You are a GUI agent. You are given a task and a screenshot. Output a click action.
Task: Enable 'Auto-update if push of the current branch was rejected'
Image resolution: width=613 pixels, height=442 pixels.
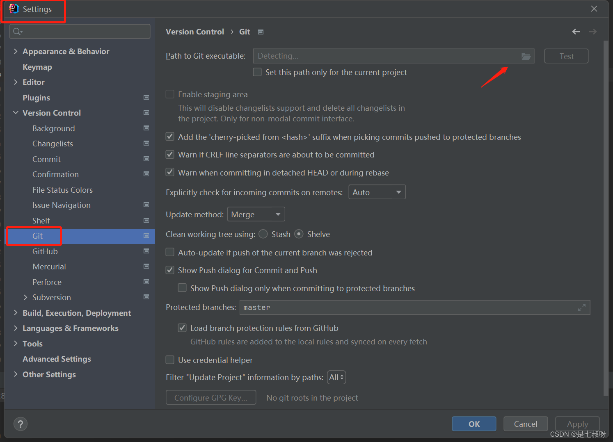click(x=170, y=252)
